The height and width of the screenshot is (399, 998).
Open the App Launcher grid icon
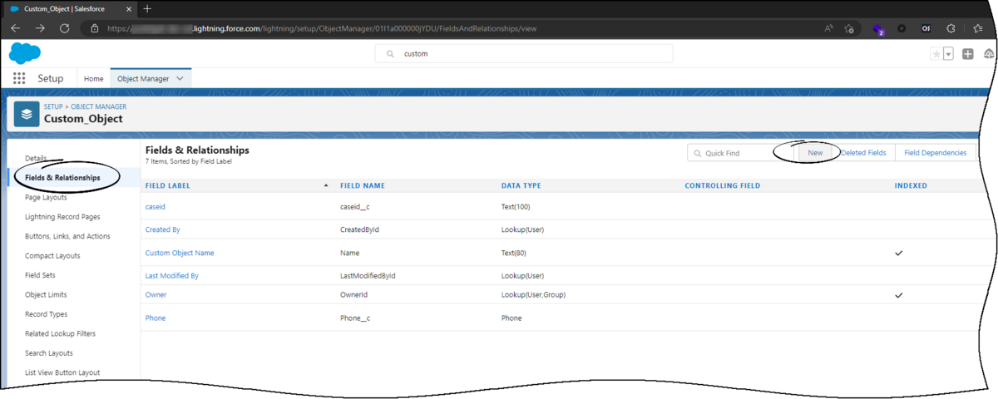(19, 79)
